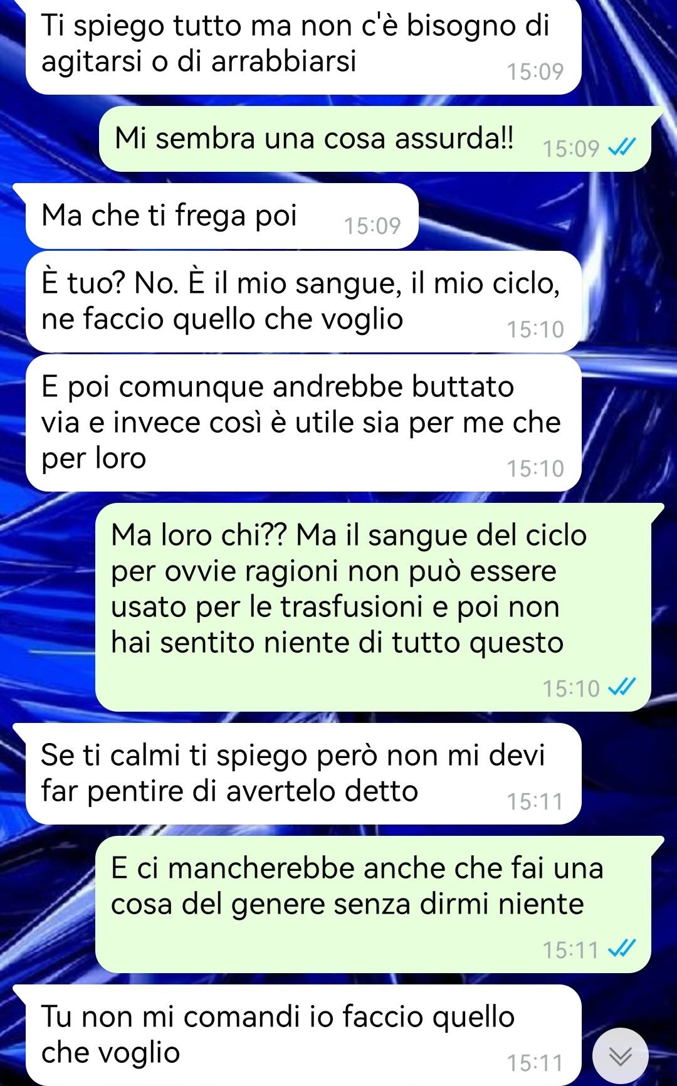This screenshot has height=1086, width=677.
Task: Select the sent message 'Mi sembra una cosa assurda!!'
Action: tap(375, 139)
